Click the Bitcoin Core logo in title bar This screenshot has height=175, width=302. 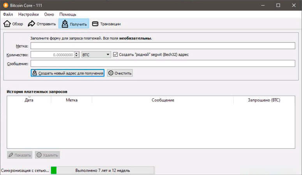[6, 5]
